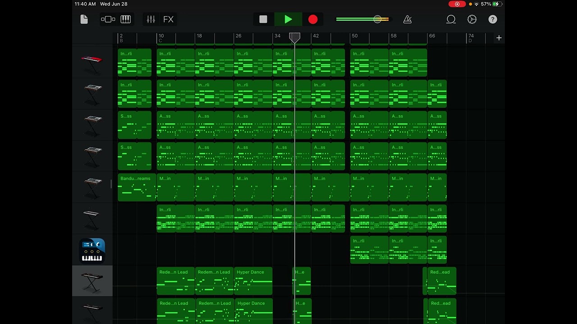
Task: Open track controls mixer sliders
Action: [151, 19]
